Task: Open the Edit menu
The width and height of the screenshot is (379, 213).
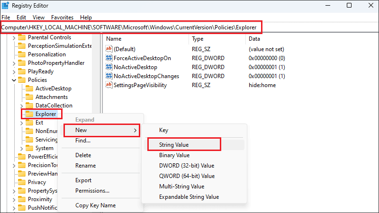Action: tap(21, 18)
